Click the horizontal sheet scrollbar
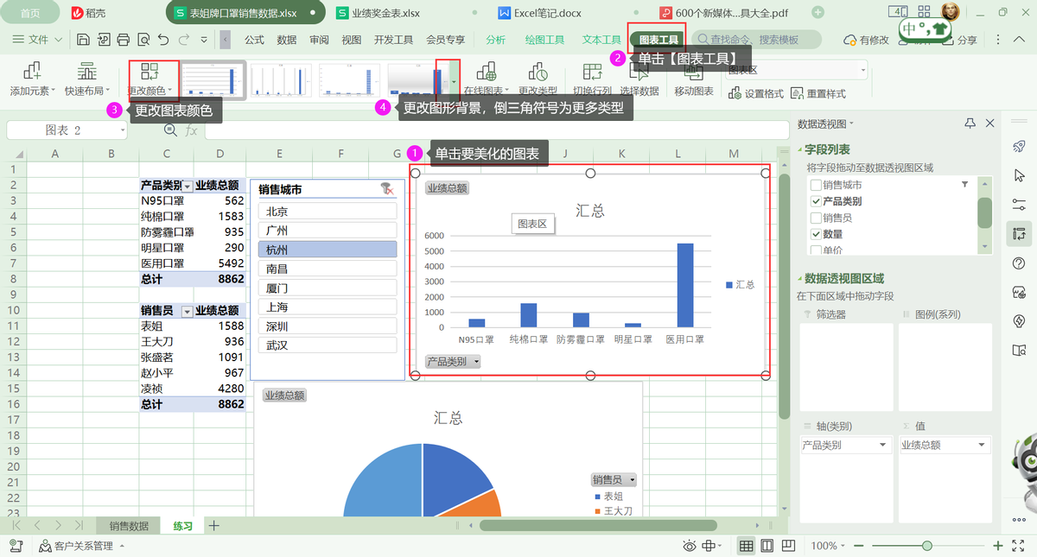 (598, 525)
